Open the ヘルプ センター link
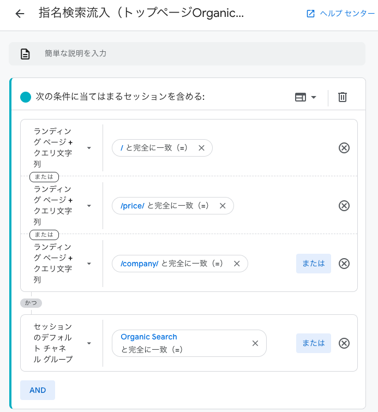Viewport: 378px width, 412px height. tap(340, 14)
